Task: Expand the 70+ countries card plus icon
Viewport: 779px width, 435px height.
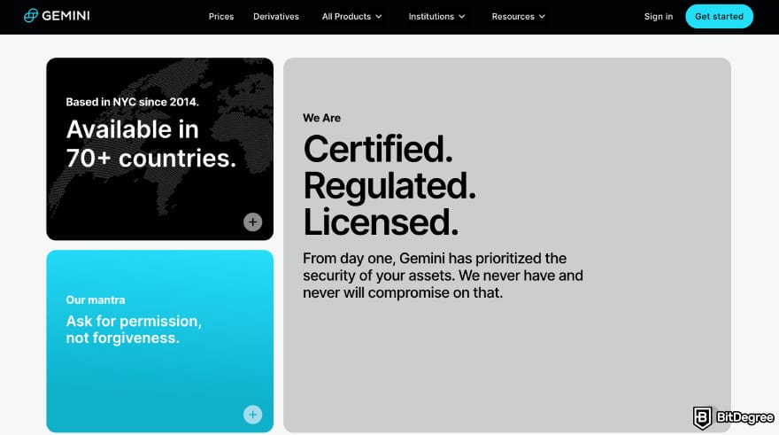Action: pos(253,221)
